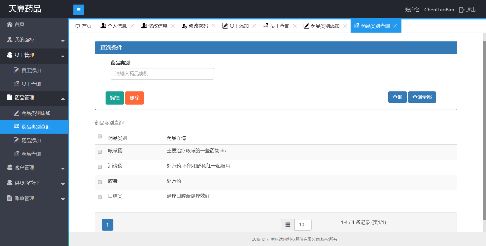
Task: Click the logout icon next to 退出
Action: 462,10
